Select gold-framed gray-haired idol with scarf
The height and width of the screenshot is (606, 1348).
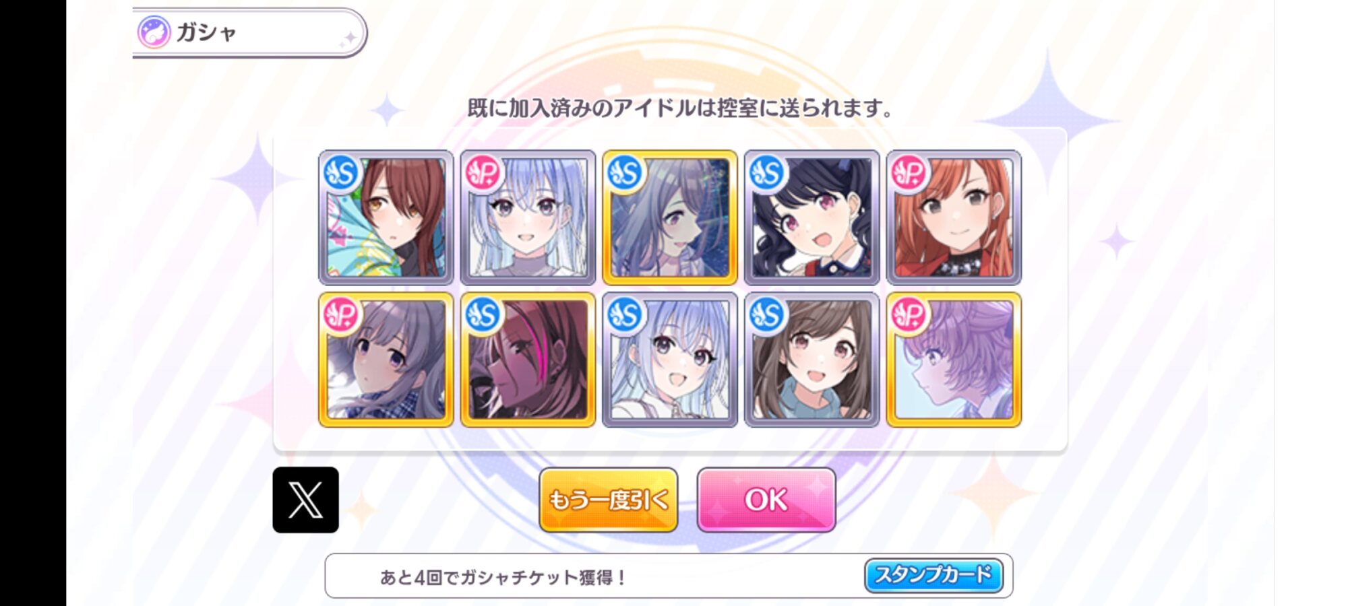point(386,360)
